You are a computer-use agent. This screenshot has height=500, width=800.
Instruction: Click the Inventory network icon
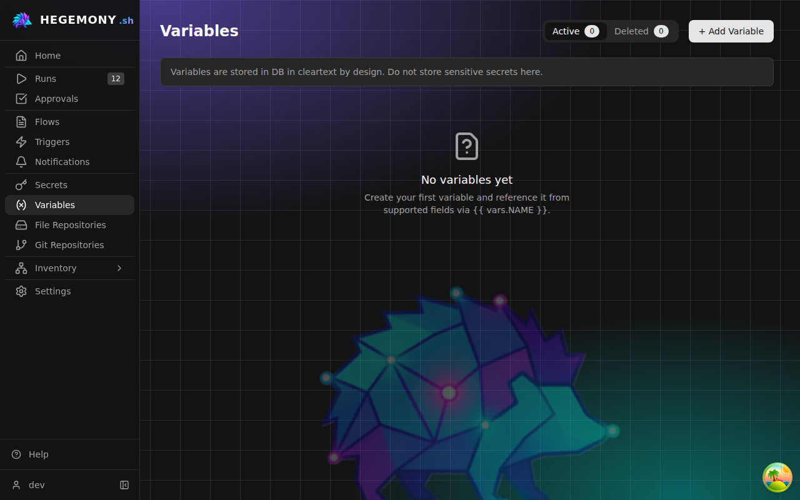(21, 268)
